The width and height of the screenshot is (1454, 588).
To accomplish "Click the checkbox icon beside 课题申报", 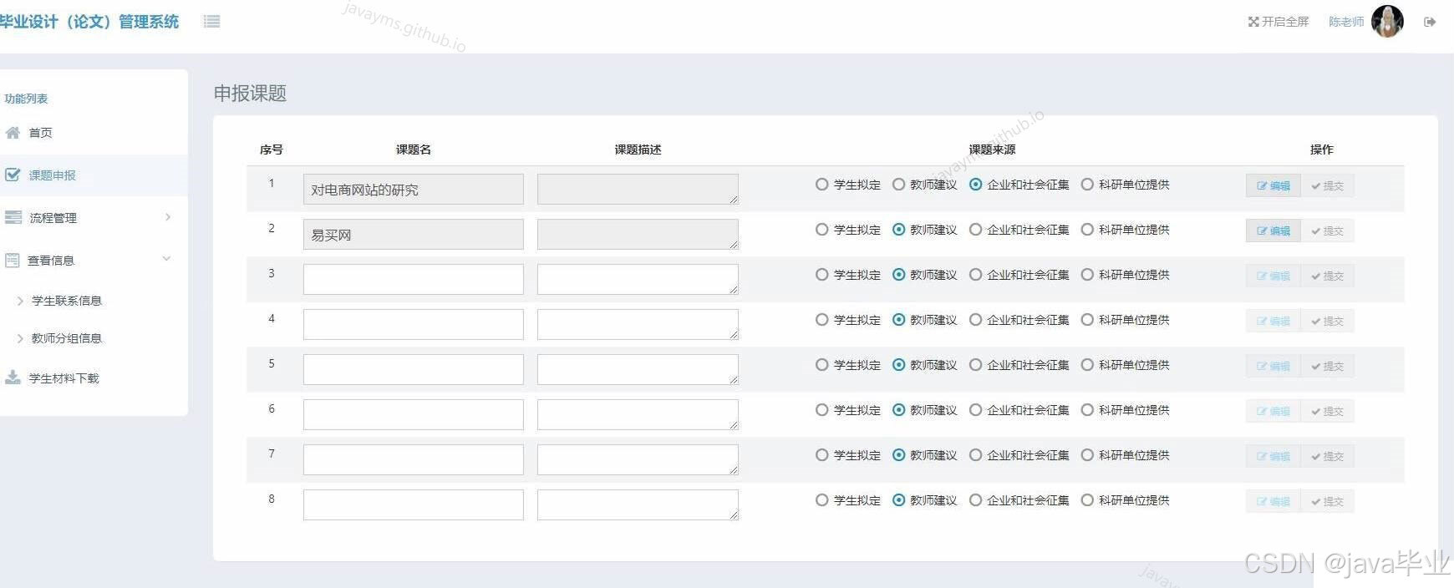I will 13,175.
